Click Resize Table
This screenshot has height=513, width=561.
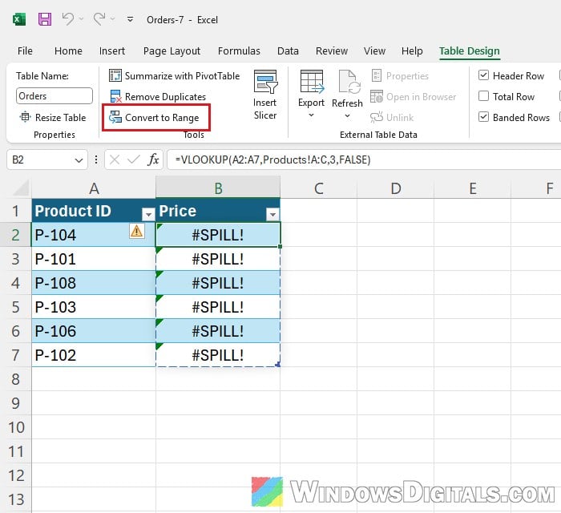point(53,117)
